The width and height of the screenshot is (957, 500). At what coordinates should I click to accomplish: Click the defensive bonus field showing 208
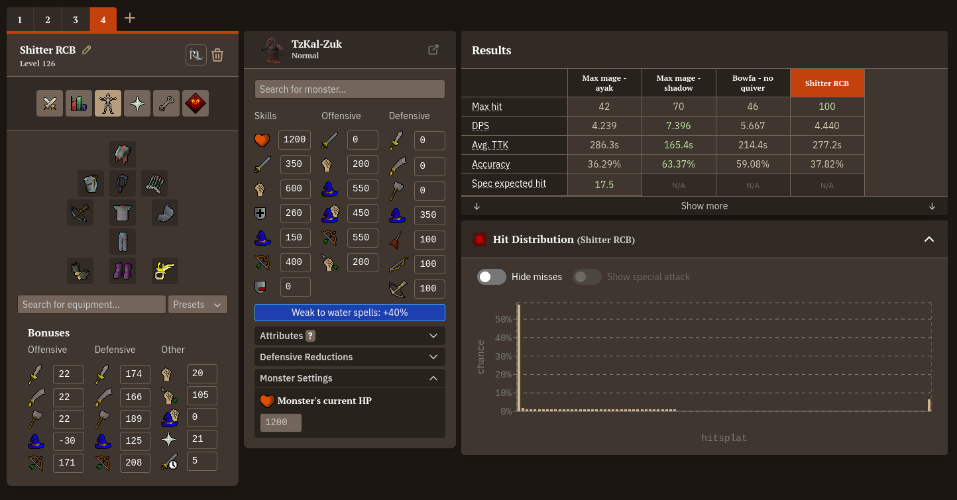pos(135,462)
